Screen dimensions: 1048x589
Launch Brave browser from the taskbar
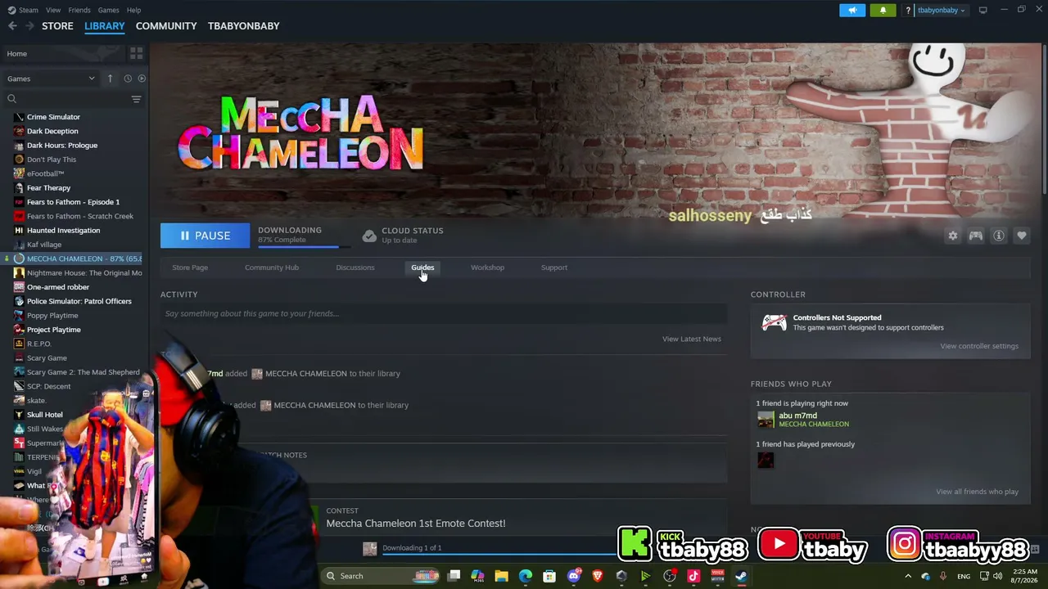point(597,576)
